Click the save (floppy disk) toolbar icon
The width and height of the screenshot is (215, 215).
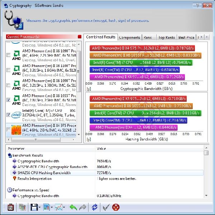tap(34, 207)
